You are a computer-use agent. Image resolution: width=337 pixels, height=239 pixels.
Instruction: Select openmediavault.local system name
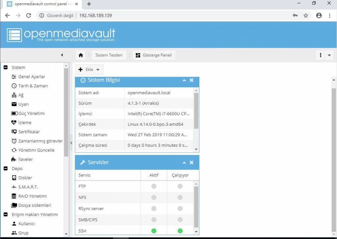[149, 93]
